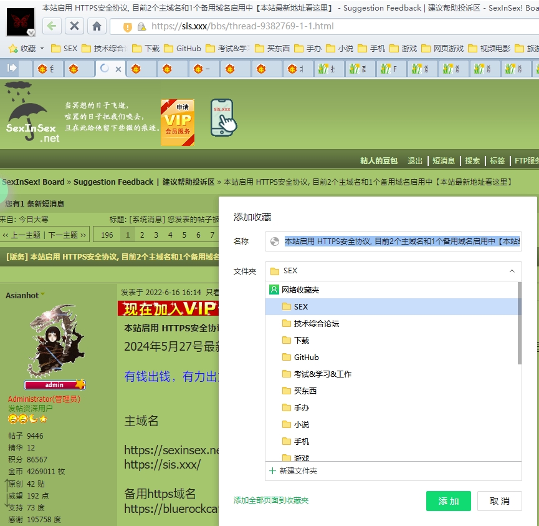Pick the 买东西 folder in the folder list
Viewport: 539px width, 526px height.
click(391, 391)
